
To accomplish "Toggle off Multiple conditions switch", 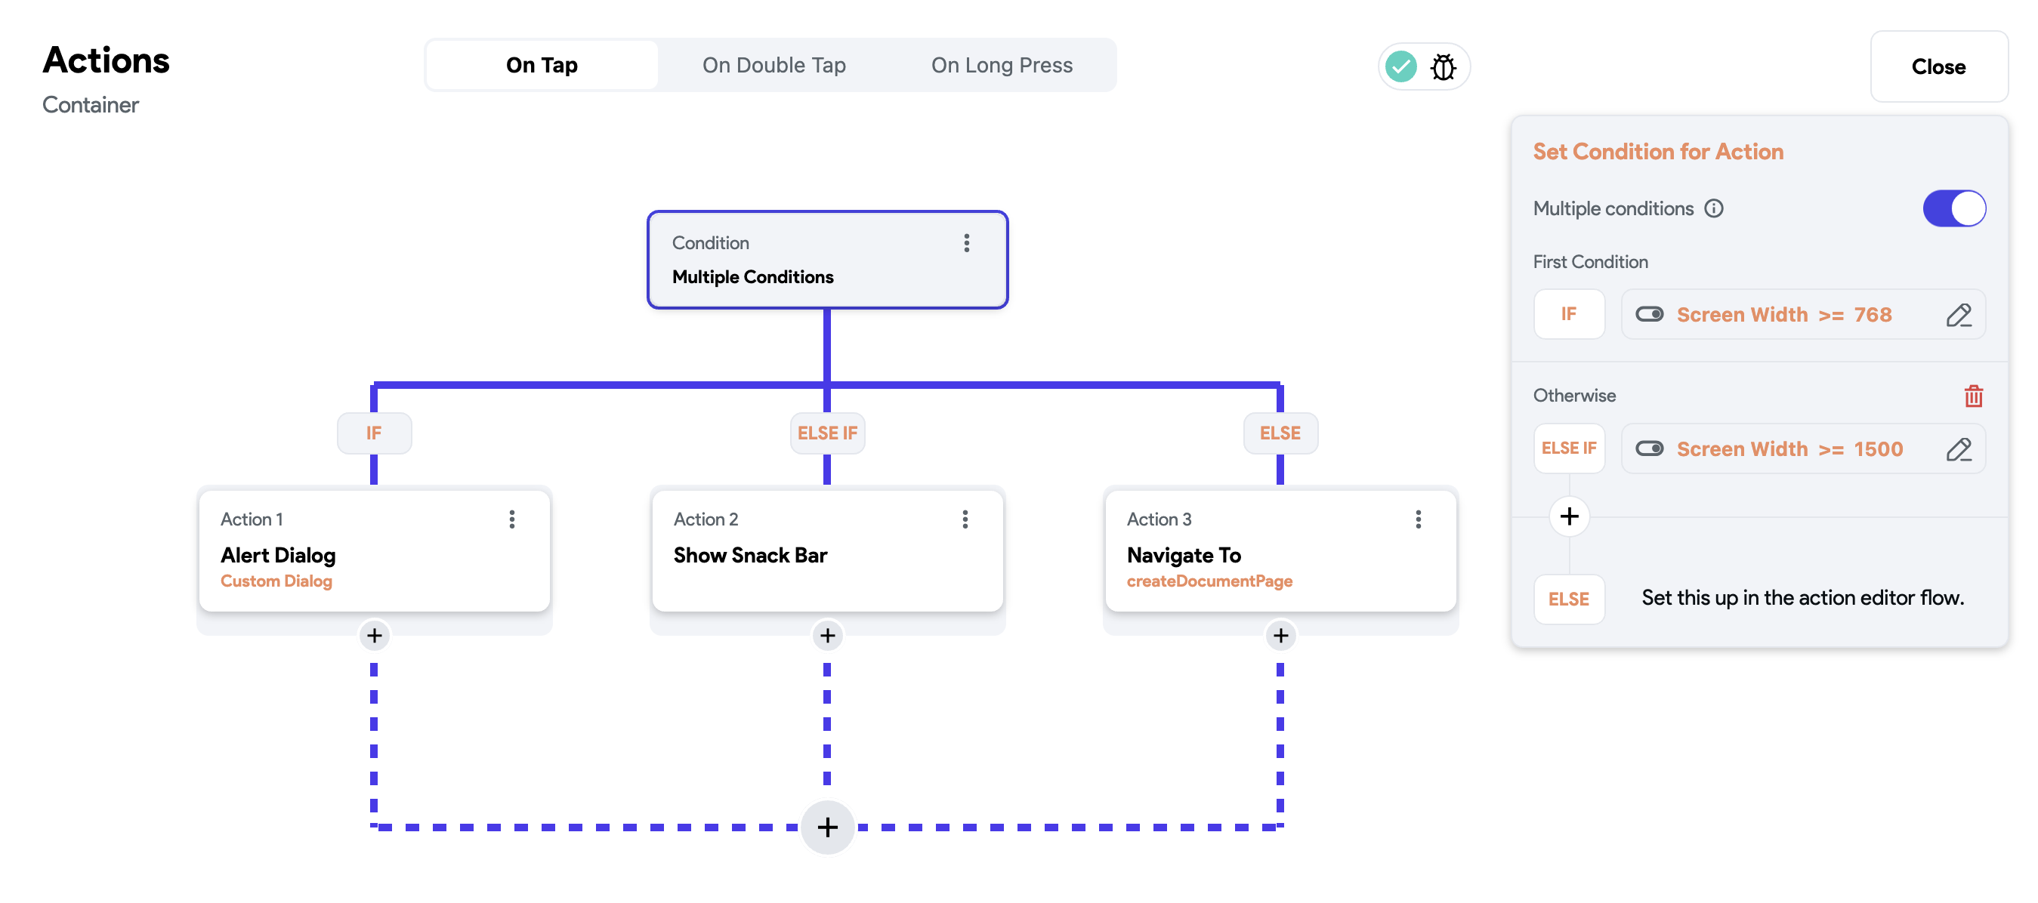I will coord(1954,208).
